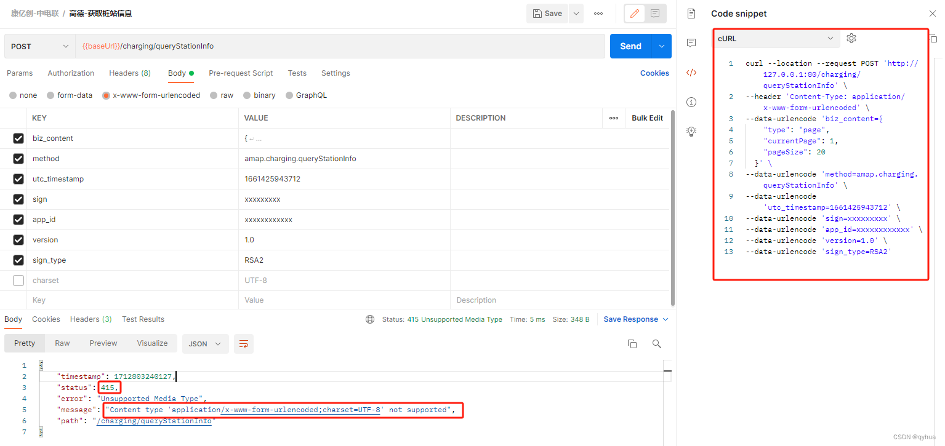The image size is (945, 446).
Task: Select the Code snippet icon in right sidebar
Action: click(x=691, y=73)
